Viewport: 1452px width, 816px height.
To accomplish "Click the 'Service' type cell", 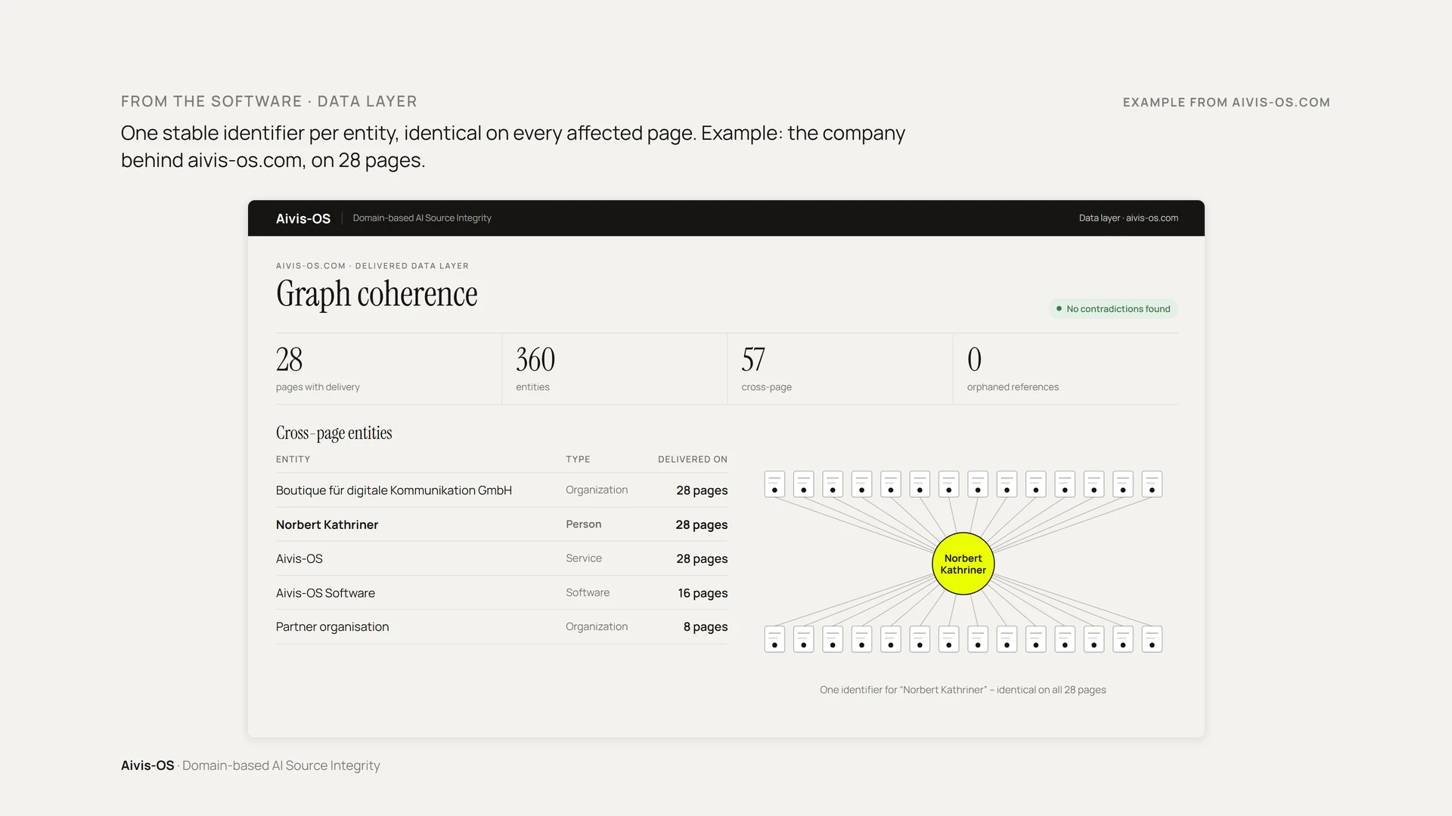I will (583, 558).
